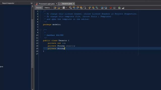Click the Report Inspector scrollbar up arrow
Screen dimensions: 161x90
pos(32,6)
